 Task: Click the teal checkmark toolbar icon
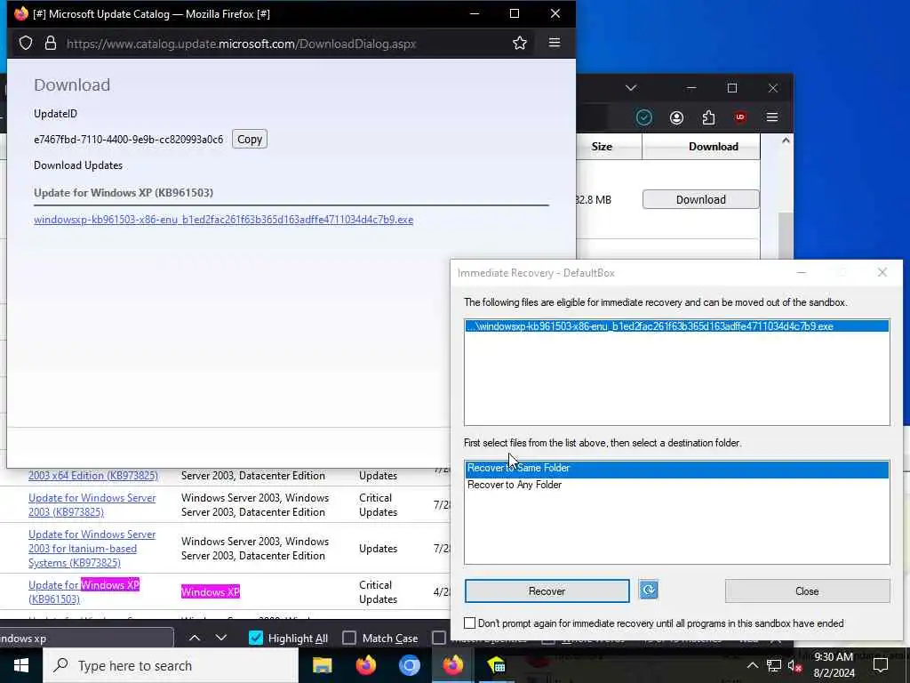643,118
